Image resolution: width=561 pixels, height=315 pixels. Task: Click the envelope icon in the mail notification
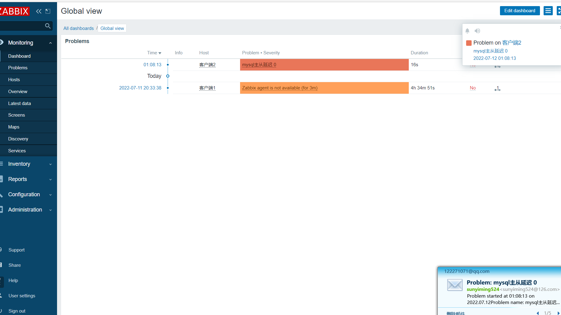pos(455,285)
